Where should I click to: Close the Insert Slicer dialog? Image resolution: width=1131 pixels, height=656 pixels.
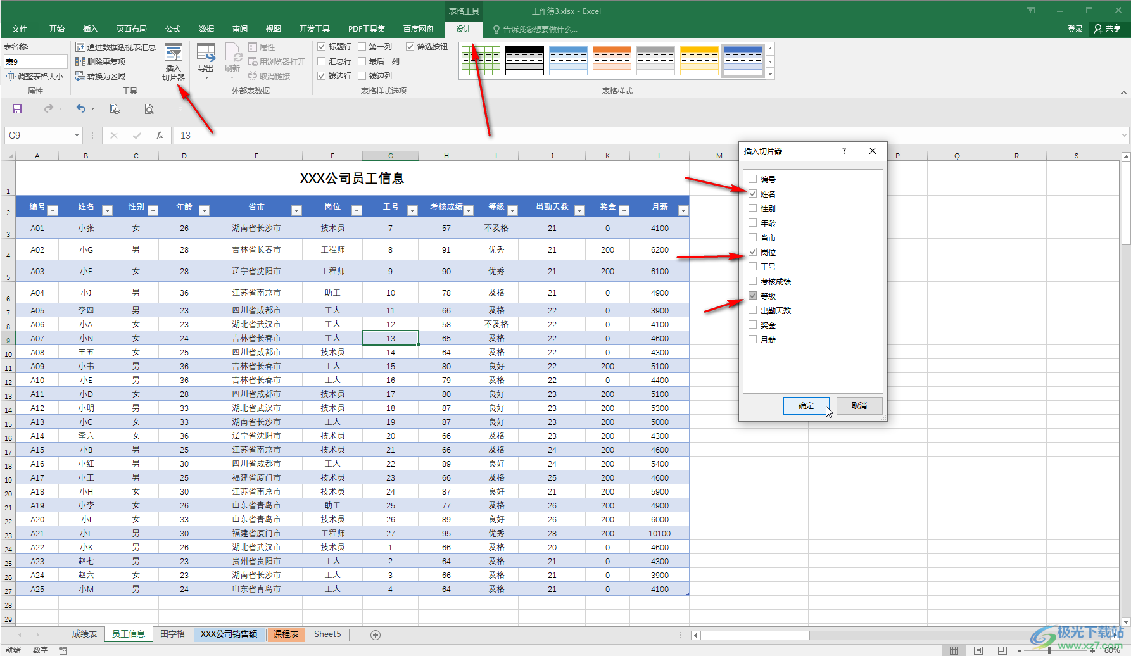(873, 151)
